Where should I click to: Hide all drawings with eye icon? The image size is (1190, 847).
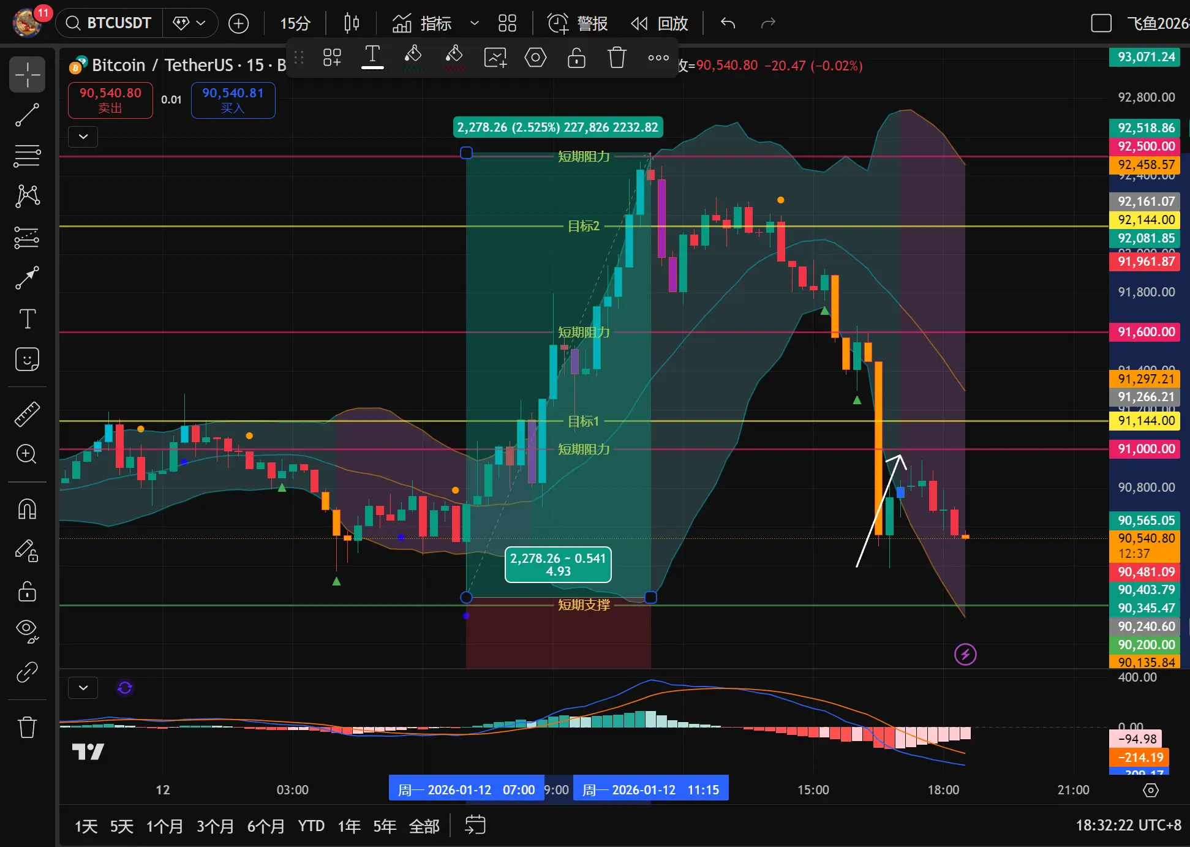point(27,630)
